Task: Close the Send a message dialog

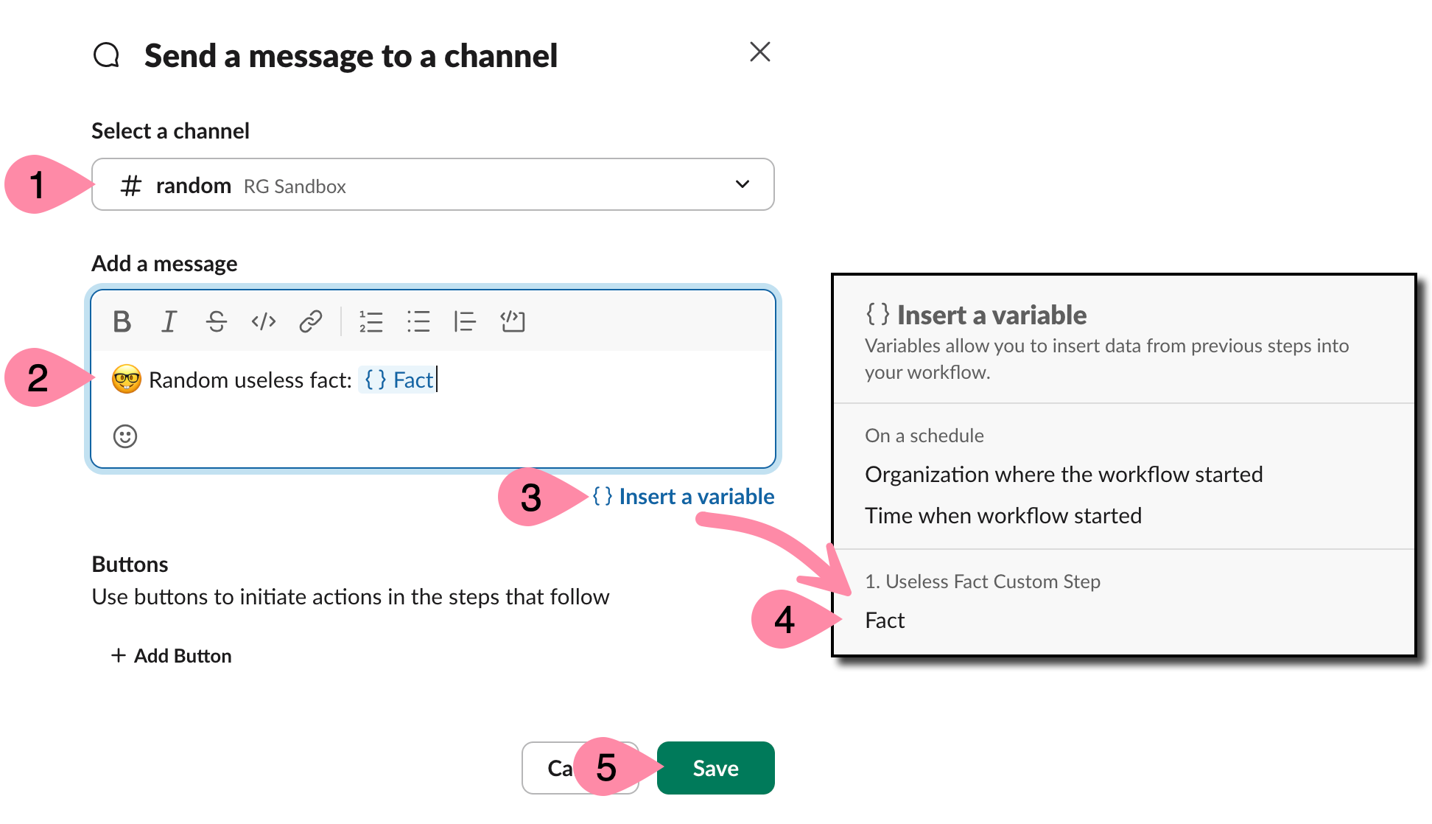Action: coord(760,52)
